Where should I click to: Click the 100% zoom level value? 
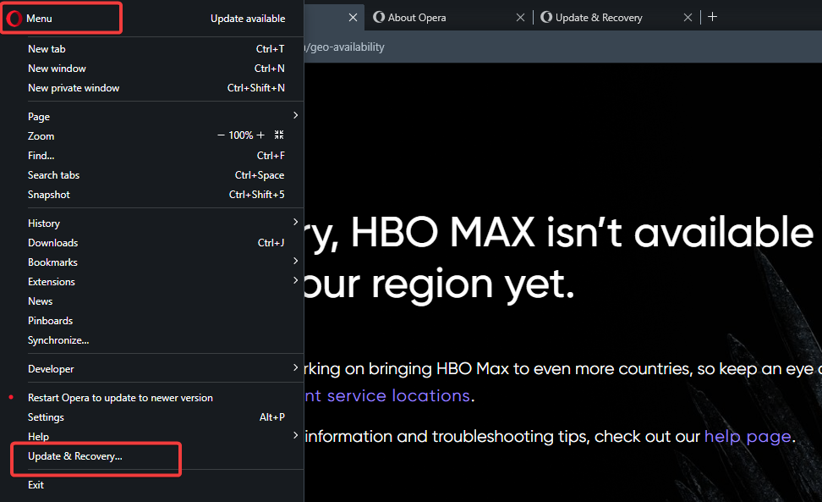[x=241, y=135]
